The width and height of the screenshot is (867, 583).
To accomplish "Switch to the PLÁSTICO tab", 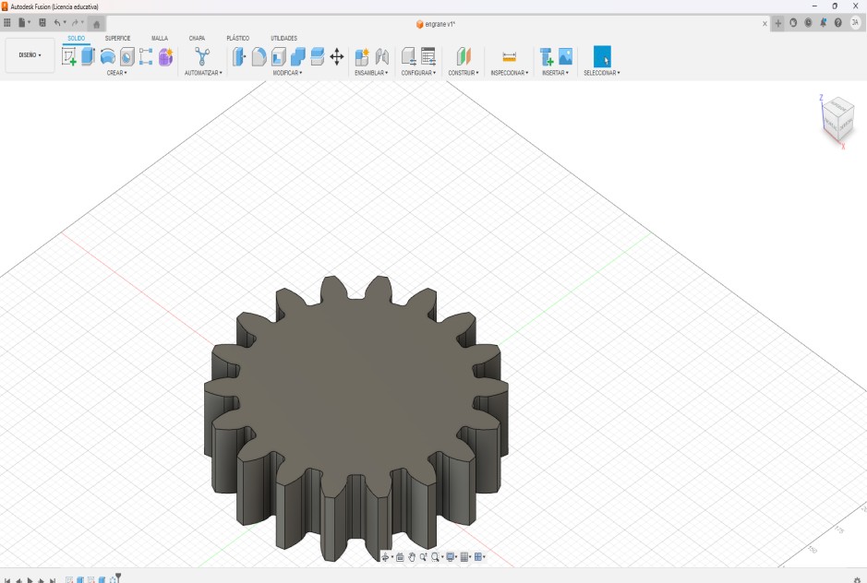I will tap(238, 38).
